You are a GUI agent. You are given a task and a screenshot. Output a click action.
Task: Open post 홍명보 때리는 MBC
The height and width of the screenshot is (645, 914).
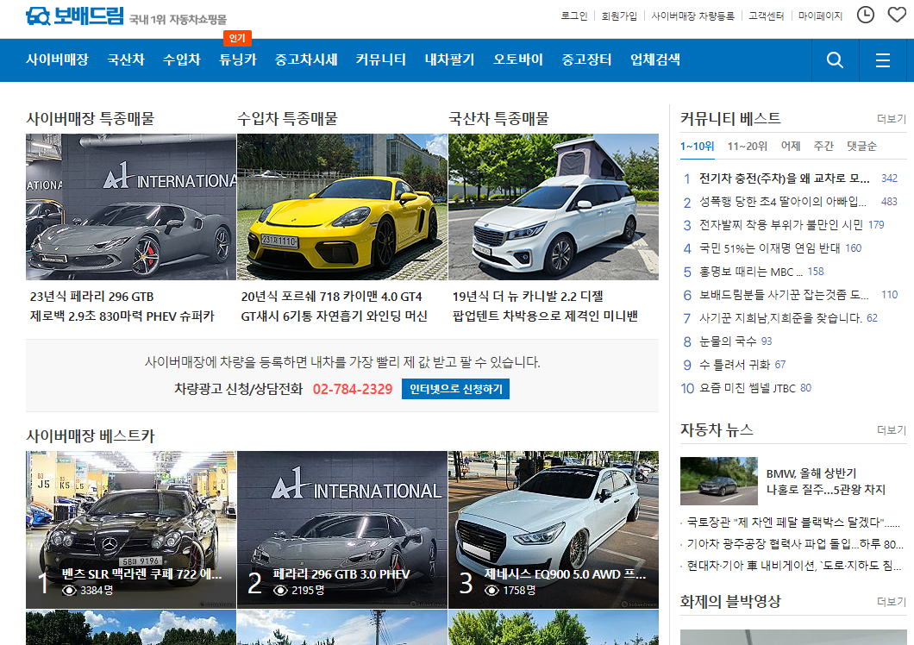pos(751,272)
